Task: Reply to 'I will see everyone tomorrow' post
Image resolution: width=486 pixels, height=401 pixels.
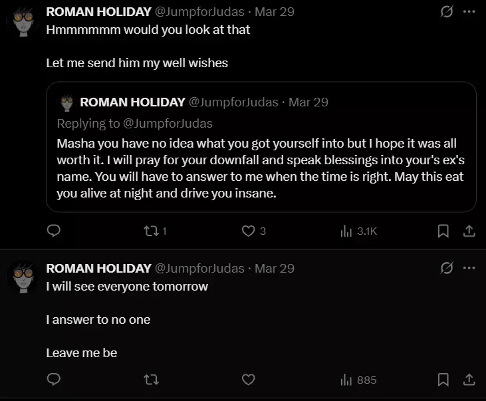Action: pos(54,379)
